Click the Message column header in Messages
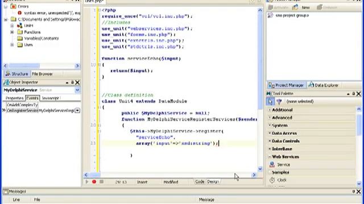364x204 pixels. (x=206, y=199)
